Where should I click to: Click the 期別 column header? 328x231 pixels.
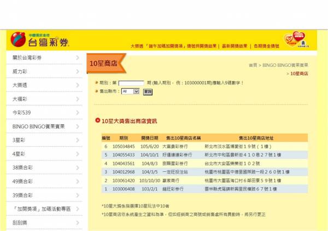click(124, 138)
